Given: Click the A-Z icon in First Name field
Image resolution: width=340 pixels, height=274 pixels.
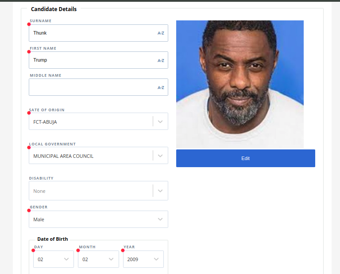Looking at the screenshot, I should pos(161,60).
